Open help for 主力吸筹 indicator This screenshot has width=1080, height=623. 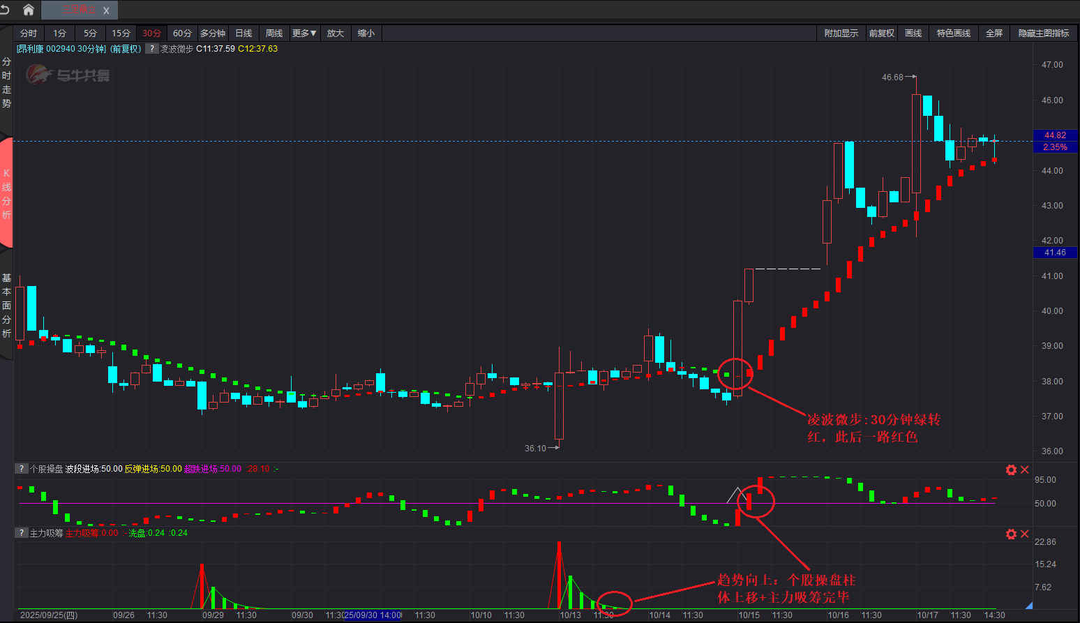pyautogui.click(x=22, y=533)
